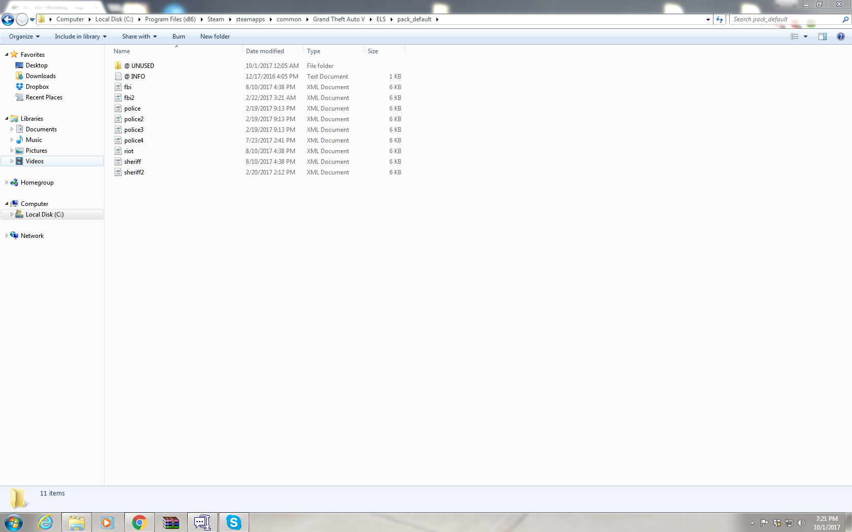This screenshot has width=852, height=532.
Task: Click the Burn toolbar button
Action: tap(179, 37)
